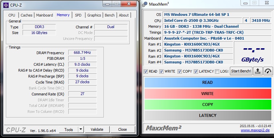Screen dimensions: 274x138
Task: Click the Tools button in CPU-Z
Action: [x=68, y=129]
